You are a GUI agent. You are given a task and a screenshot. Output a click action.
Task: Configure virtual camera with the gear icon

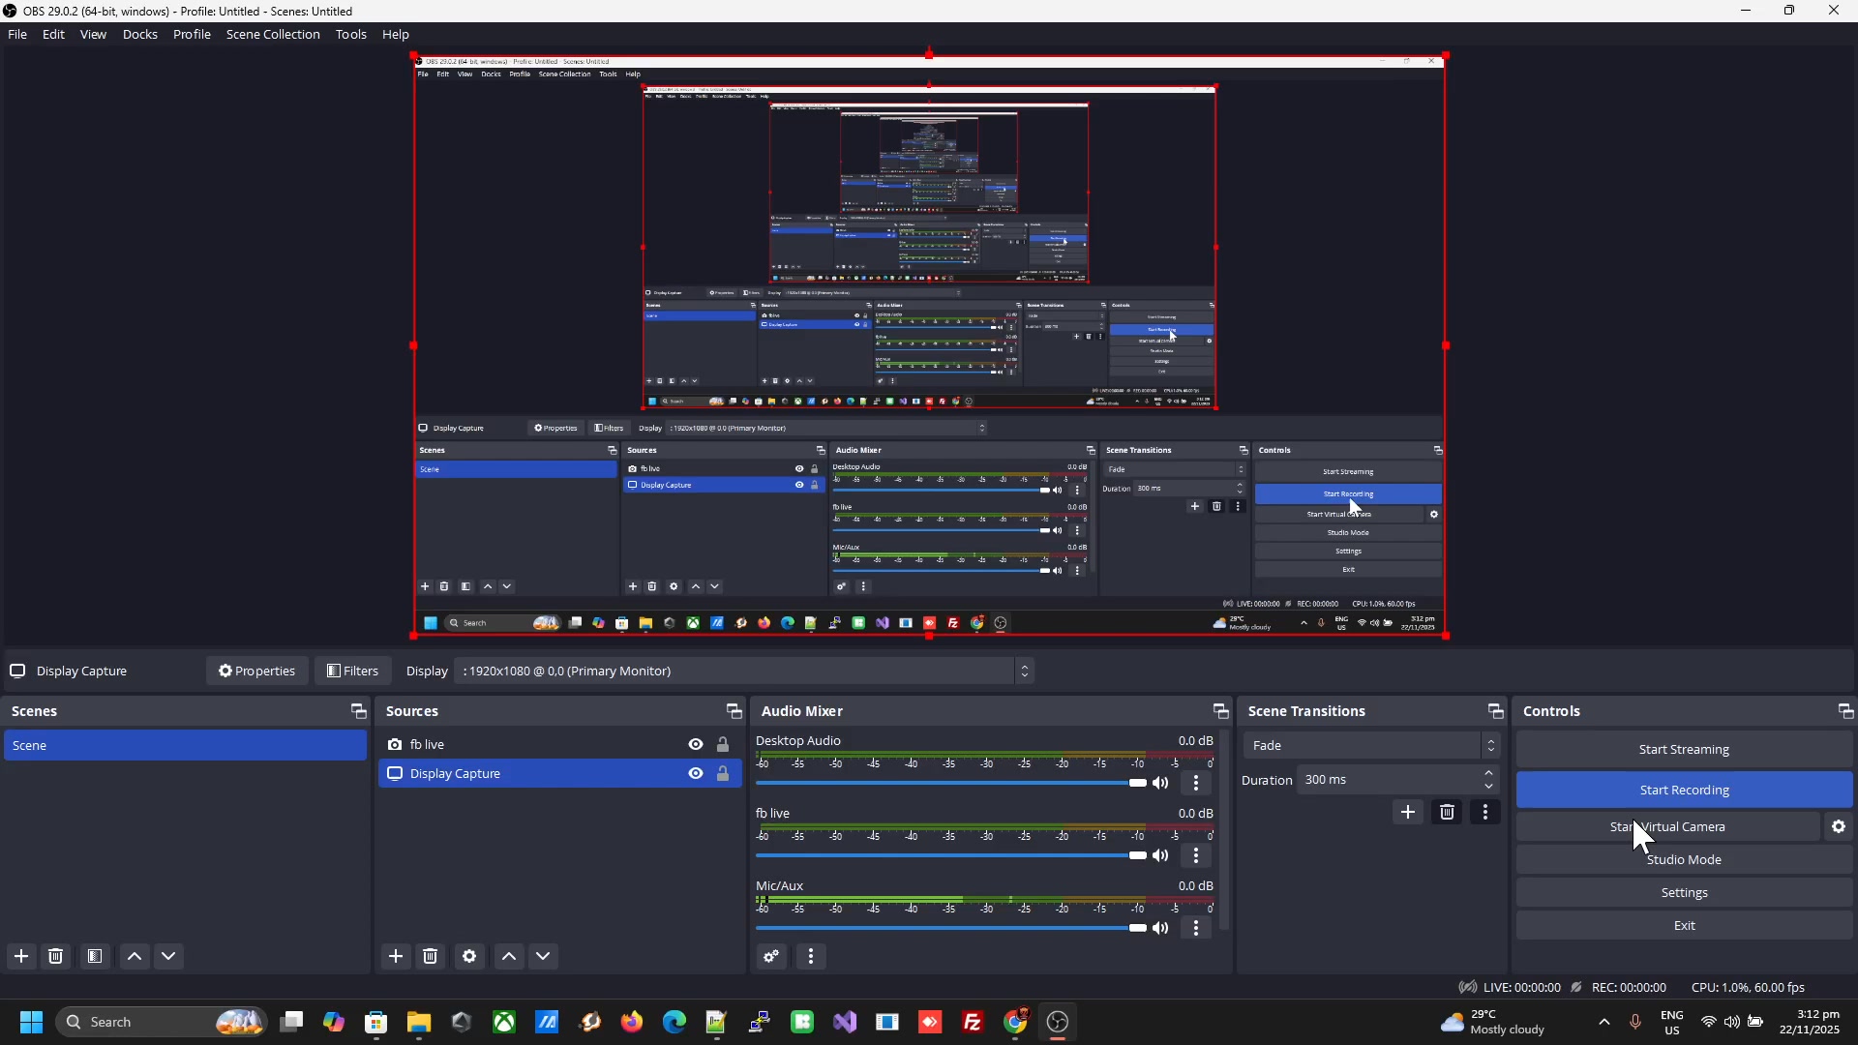[x=1839, y=826]
